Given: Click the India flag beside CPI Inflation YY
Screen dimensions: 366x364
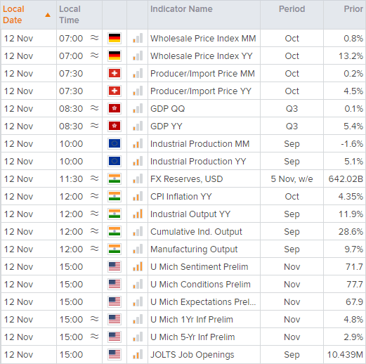Looking at the screenshot, I should (x=115, y=196).
